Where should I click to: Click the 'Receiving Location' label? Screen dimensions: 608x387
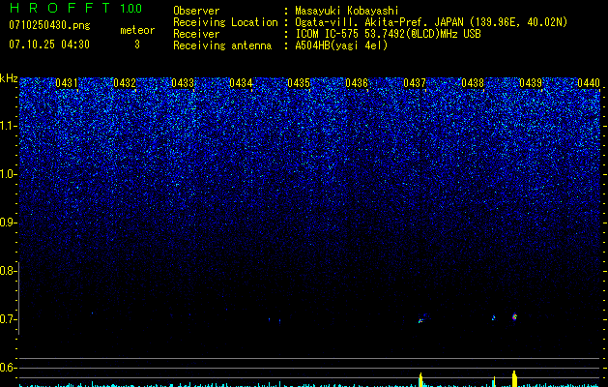(x=225, y=22)
